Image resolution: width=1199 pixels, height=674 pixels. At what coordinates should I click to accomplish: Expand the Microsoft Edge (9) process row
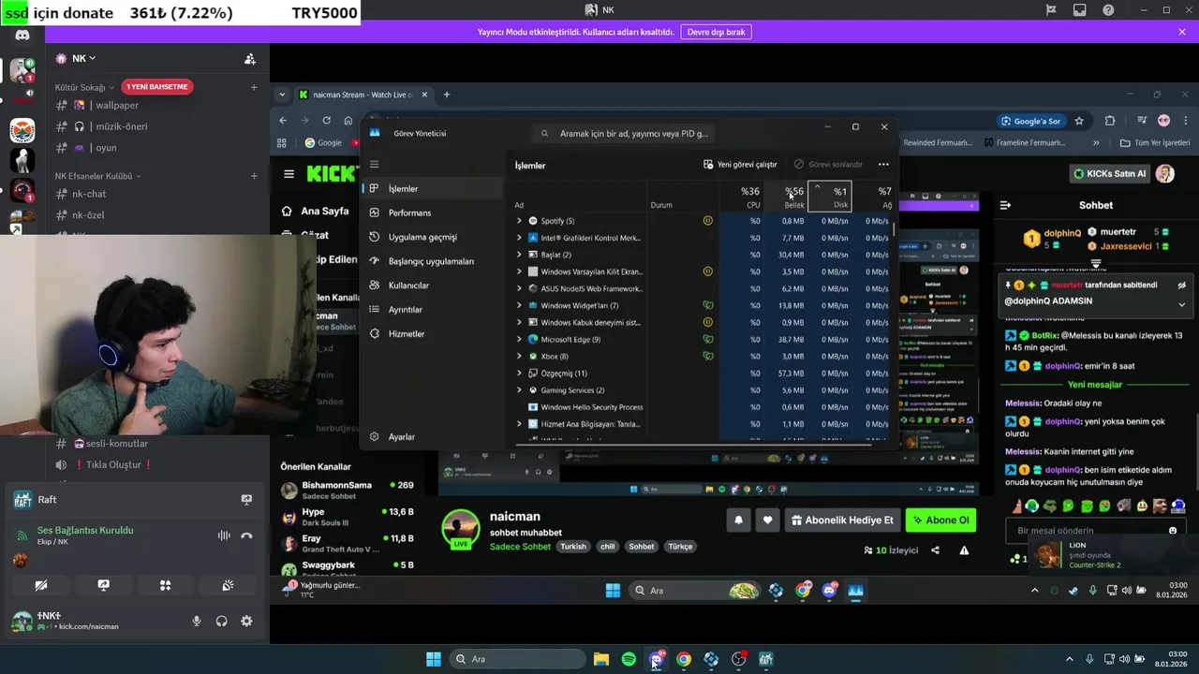[x=519, y=339]
